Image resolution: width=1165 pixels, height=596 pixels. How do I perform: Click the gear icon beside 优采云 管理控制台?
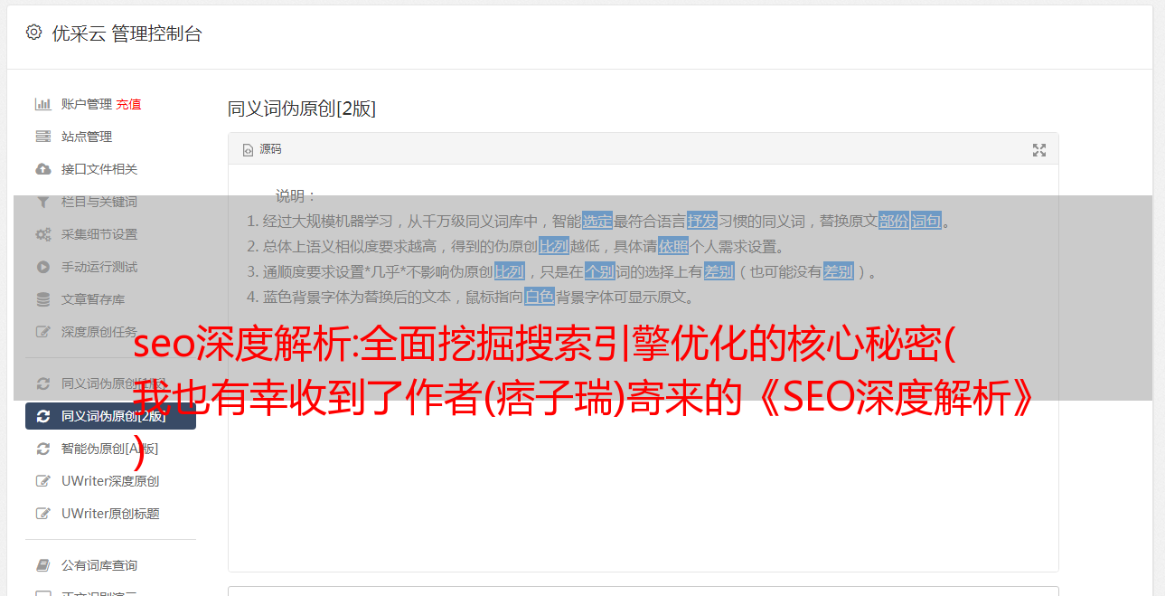coord(33,33)
